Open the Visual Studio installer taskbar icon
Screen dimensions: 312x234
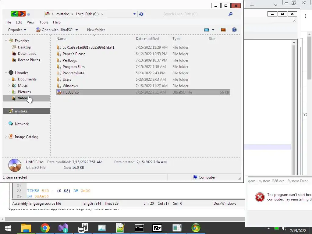pyautogui.click(x=63, y=228)
